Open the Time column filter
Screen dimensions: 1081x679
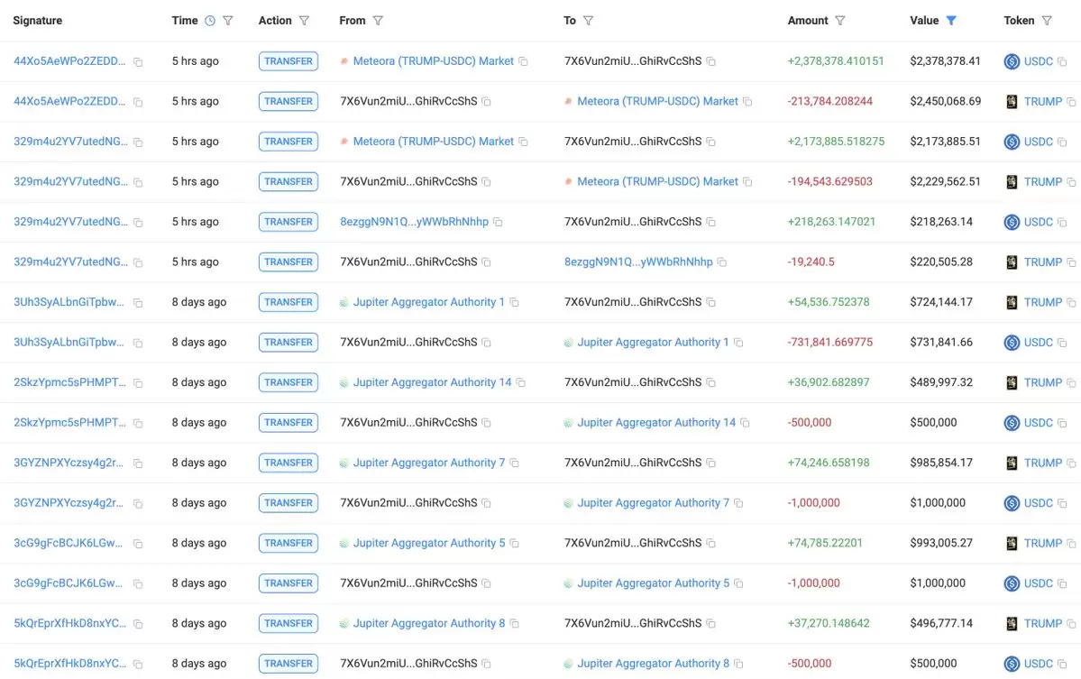[228, 21]
